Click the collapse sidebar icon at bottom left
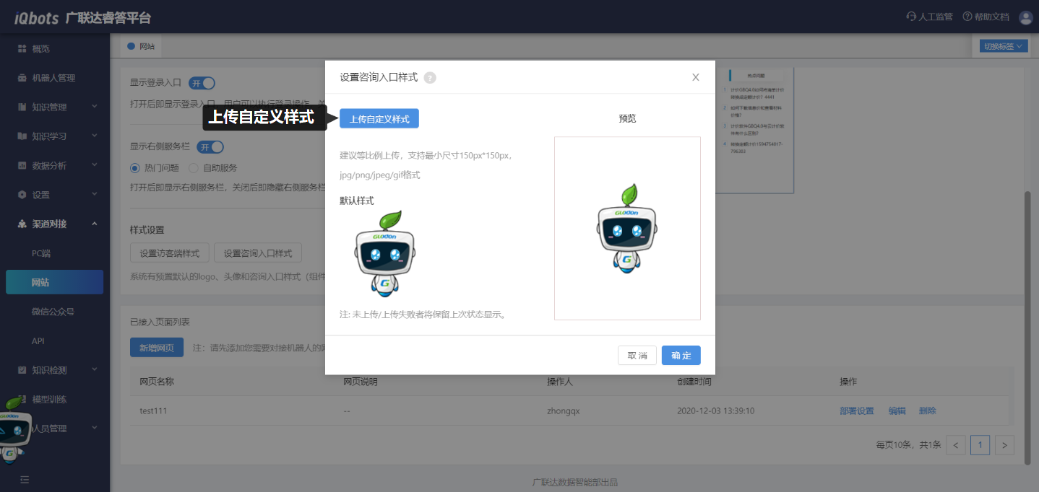Viewport: 1039px width, 492px height. click(x=25, y=479)
